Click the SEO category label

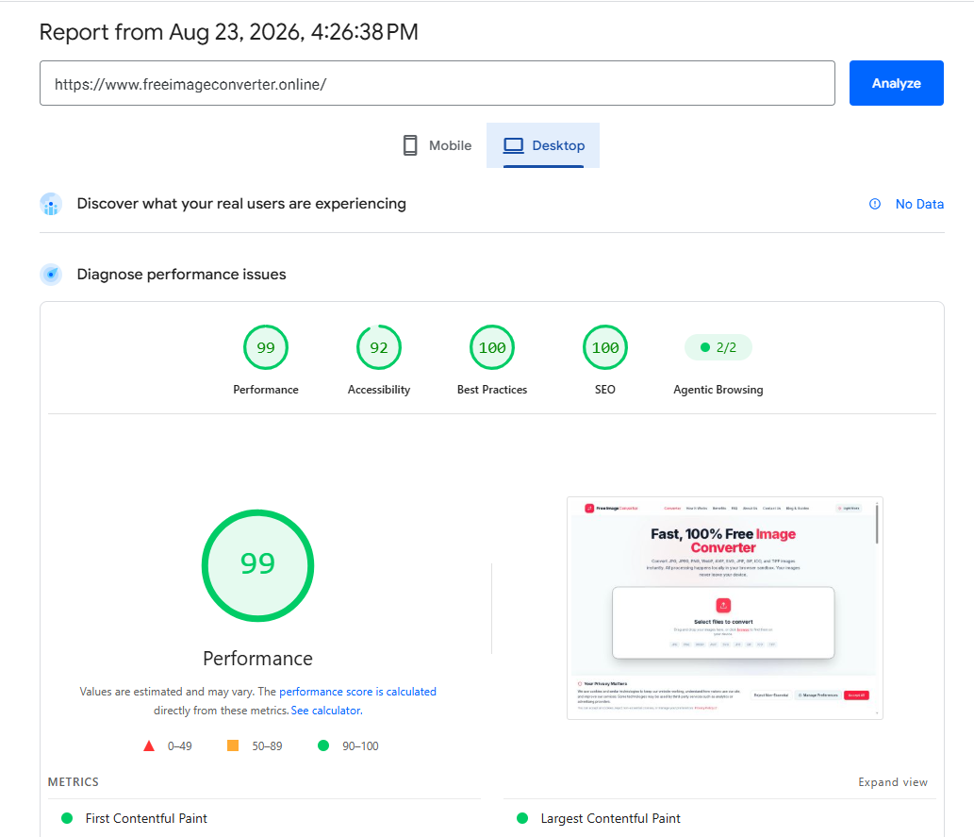605,390
